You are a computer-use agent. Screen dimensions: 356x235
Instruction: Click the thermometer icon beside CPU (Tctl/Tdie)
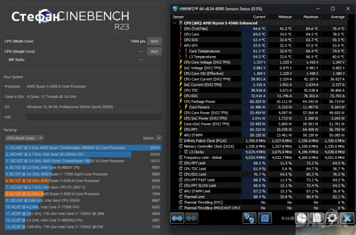coord(181,28)
